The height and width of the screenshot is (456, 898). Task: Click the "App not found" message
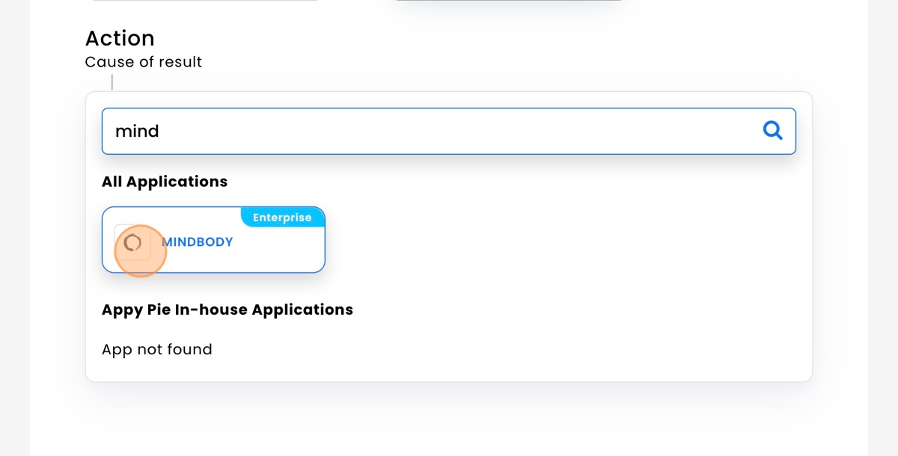157,349
